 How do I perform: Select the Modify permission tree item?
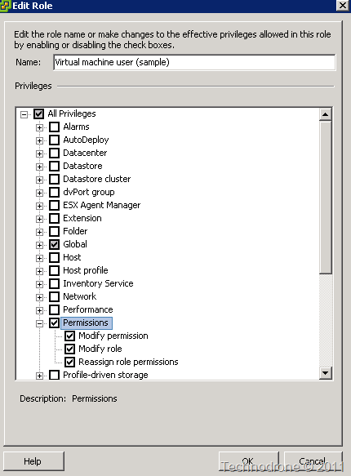coord(113,336)
